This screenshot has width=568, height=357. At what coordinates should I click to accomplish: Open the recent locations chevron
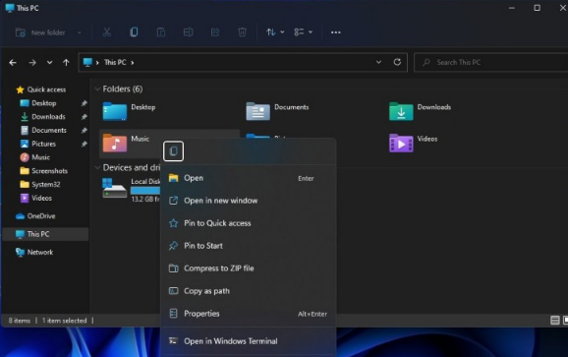50,63
